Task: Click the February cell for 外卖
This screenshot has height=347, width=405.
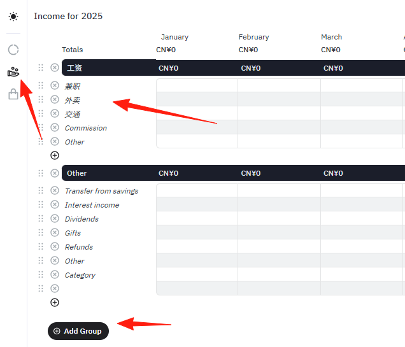Action: 279,99
